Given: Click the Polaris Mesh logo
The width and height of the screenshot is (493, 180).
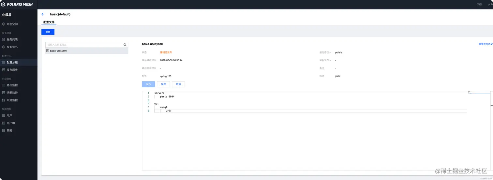Looking at the screenshot, I should tap(17, 4).
